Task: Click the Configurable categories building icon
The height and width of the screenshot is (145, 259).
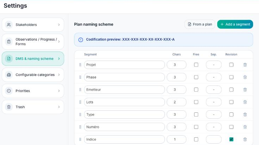Action: coord(9,75)
